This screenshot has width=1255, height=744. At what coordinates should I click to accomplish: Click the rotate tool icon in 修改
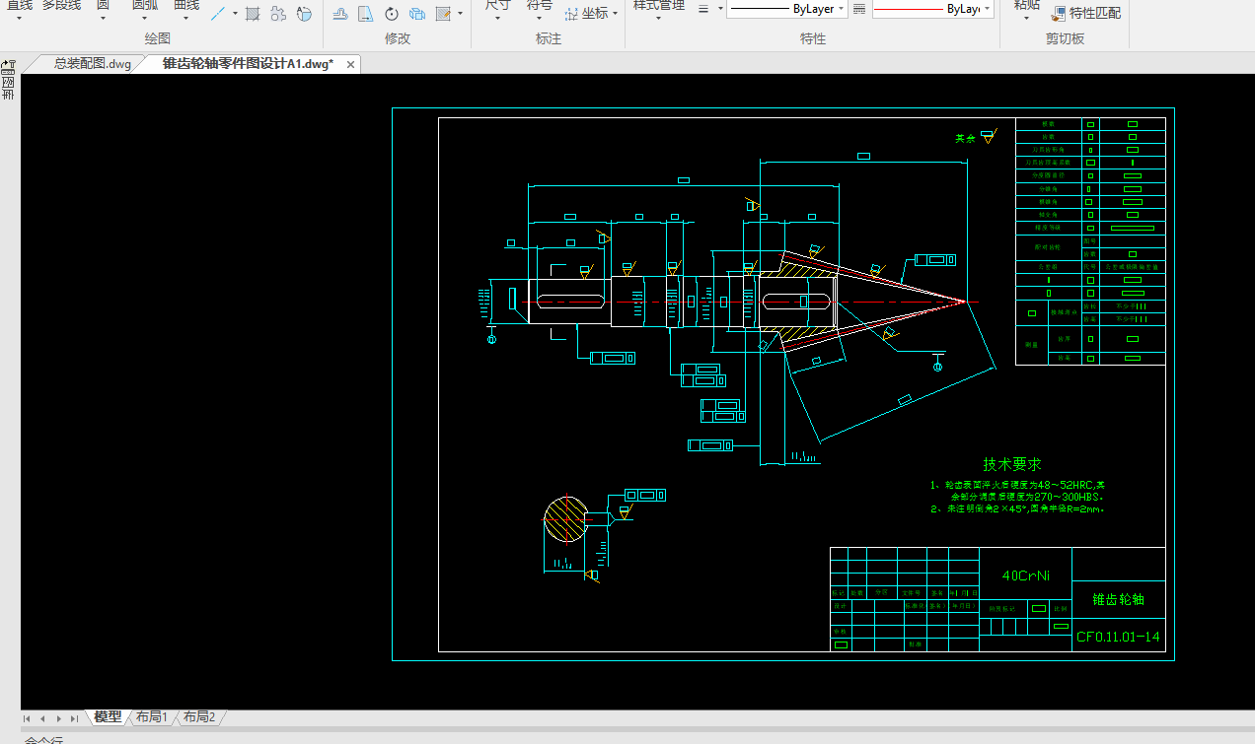(x=392, y=14)
